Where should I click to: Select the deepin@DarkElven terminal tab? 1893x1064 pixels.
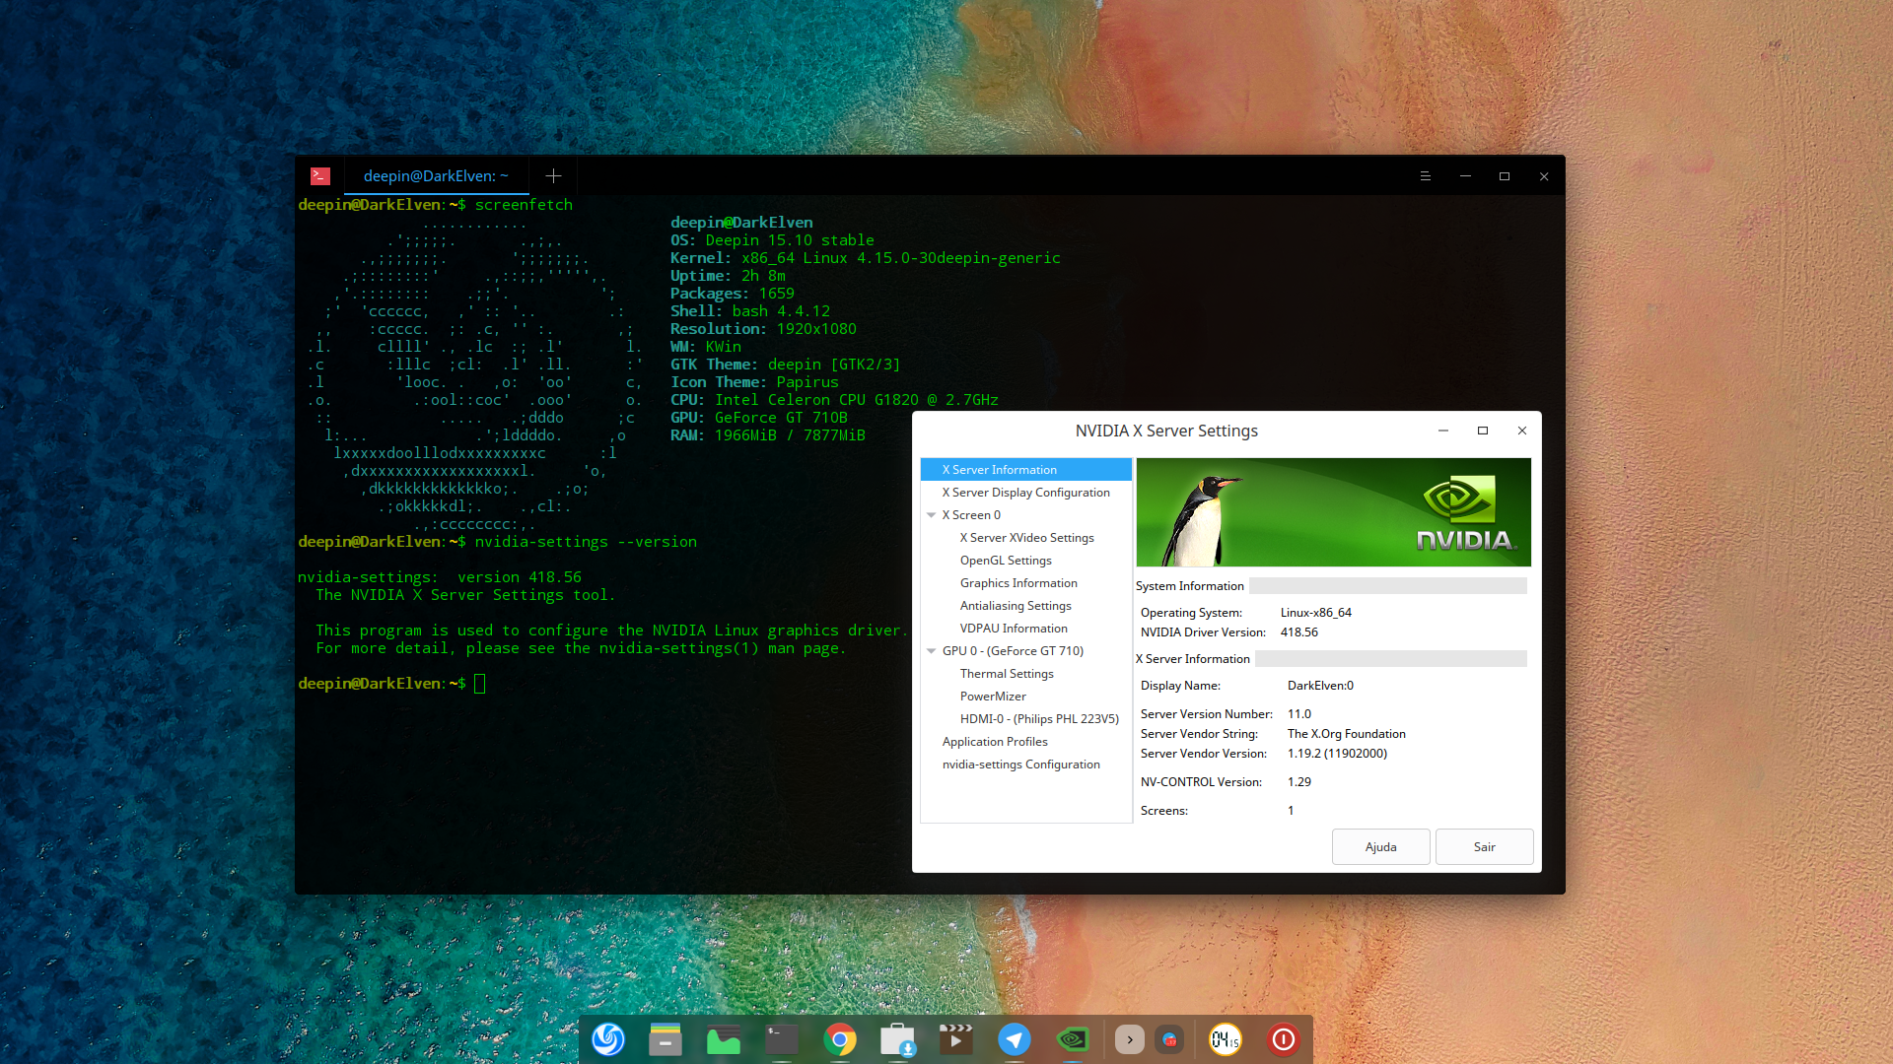pyautogui.click(x=436, y=176)
